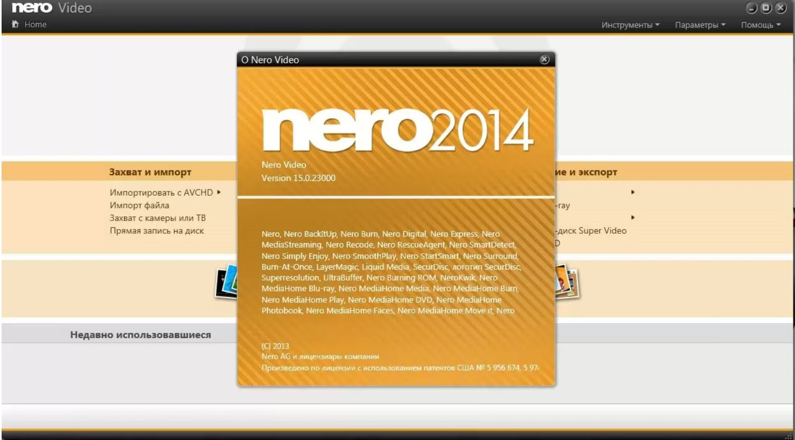Click the Version 15.0.23000 text
Screen dimensions: 795x440
(298, 178)
